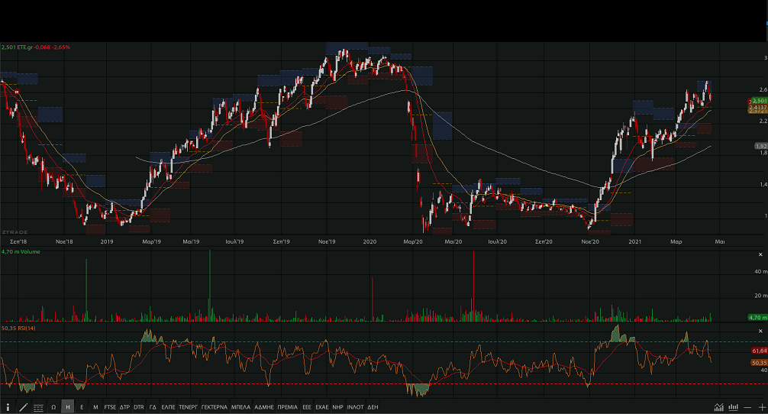Screen dimensions: 768x414
Task: Open the dotted list panel icon
Action: (38, 408)
